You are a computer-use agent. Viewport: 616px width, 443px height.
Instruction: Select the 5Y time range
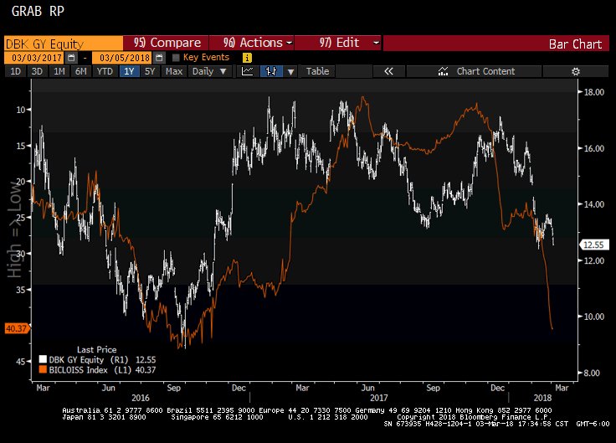pyautogui.click(x=150, y=71)
